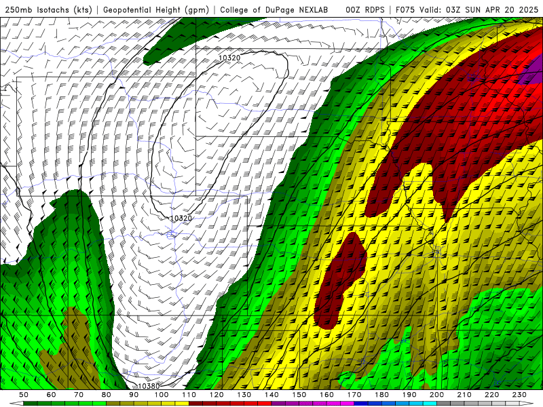The width and height of the screenshot is (543, 407).
Task: Click the 200 label on the color scale
Action: [x=437, y=395]
